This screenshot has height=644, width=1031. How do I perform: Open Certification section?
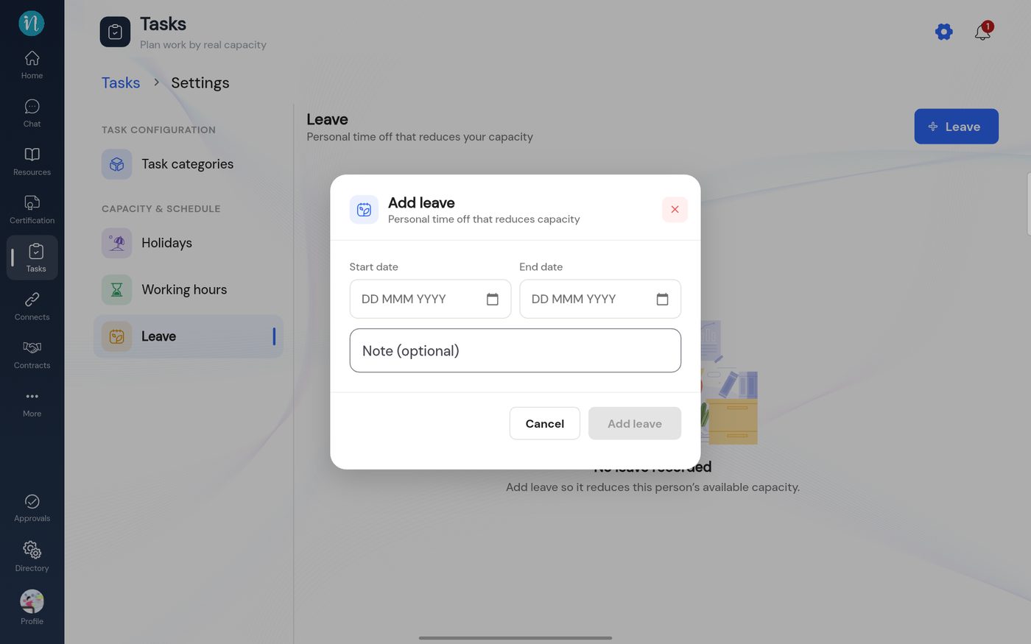[x=32, y=210]
